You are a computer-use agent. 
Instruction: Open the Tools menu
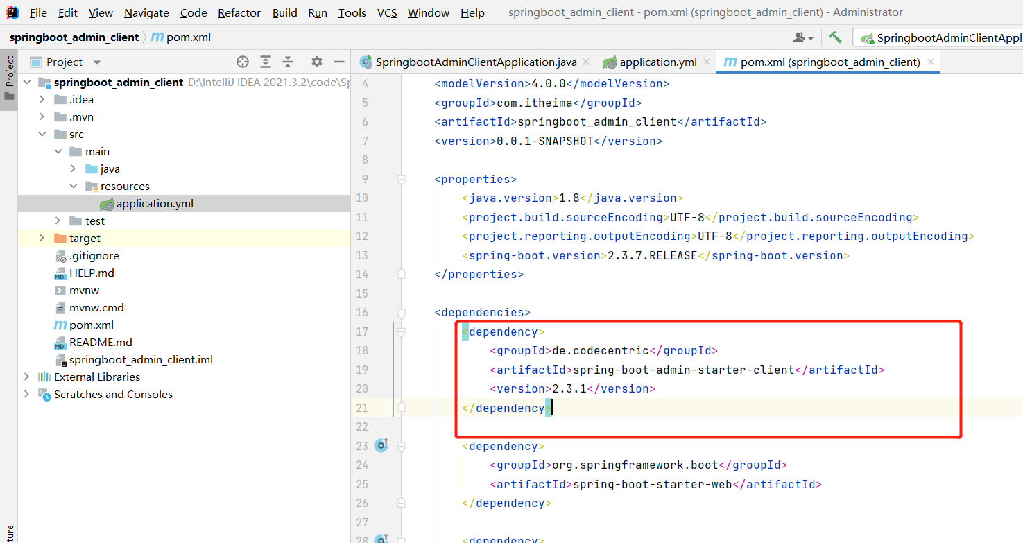pos(352,12)
